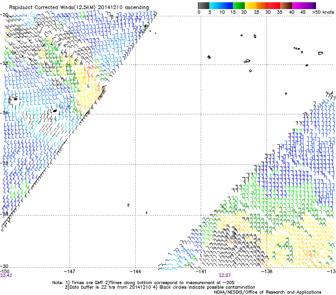
Task: Click the 'Data buffer is 22 hrs' note line
Action: [160, 287]
